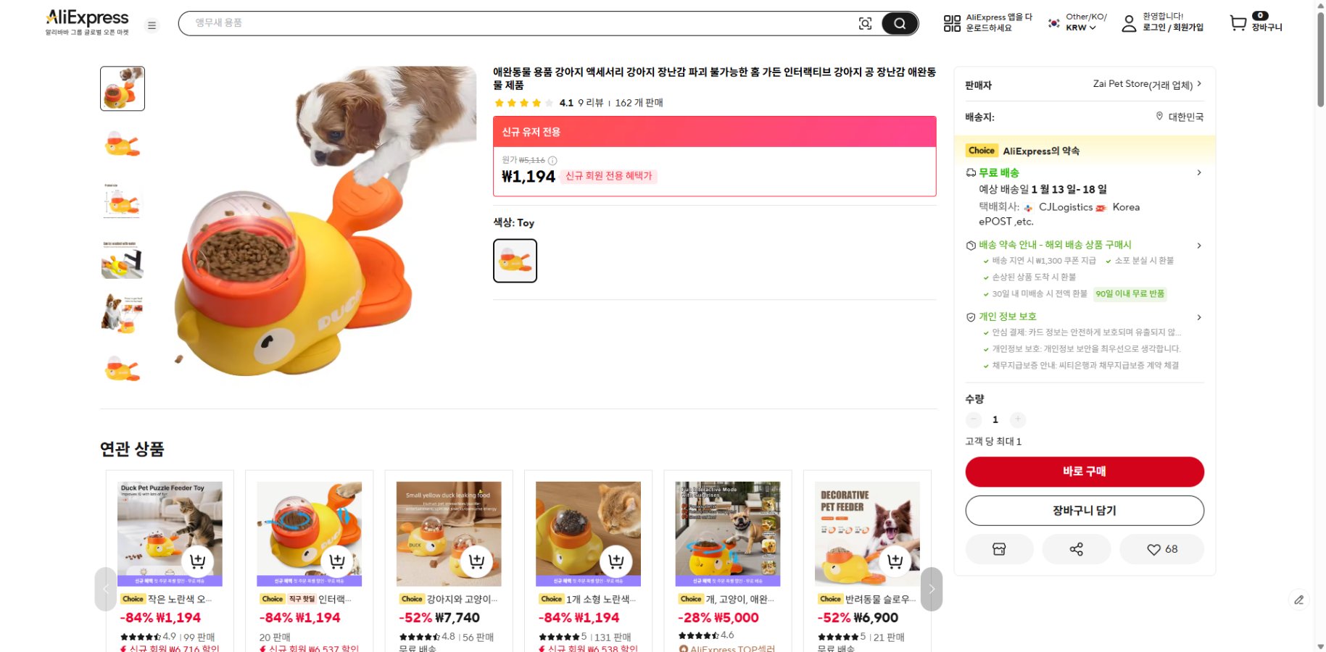Screen dimensions: 1326x652
Task: Click the 장바구니 담기 add-to-cart button
Action: coord(1084,510)
